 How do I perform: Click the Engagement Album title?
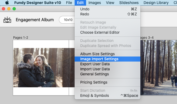[35, 20]
